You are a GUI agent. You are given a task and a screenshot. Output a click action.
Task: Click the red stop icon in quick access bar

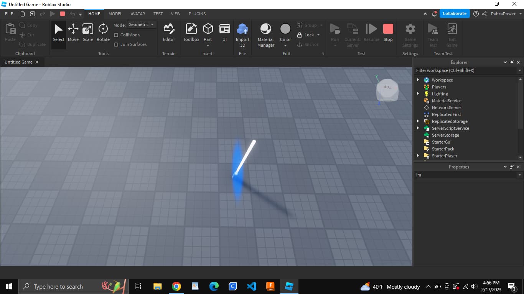pyautogui.click(x=63, y=14)
